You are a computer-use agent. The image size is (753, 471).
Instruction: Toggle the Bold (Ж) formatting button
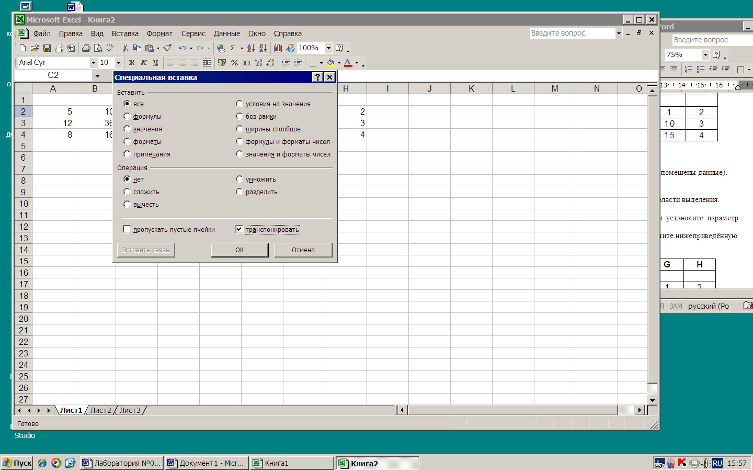click(x=132, y=63)
